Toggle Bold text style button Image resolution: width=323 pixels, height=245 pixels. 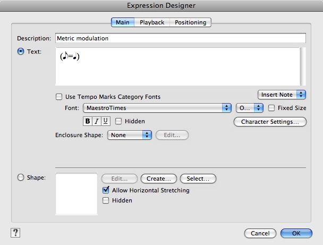(x=88, y=121)
